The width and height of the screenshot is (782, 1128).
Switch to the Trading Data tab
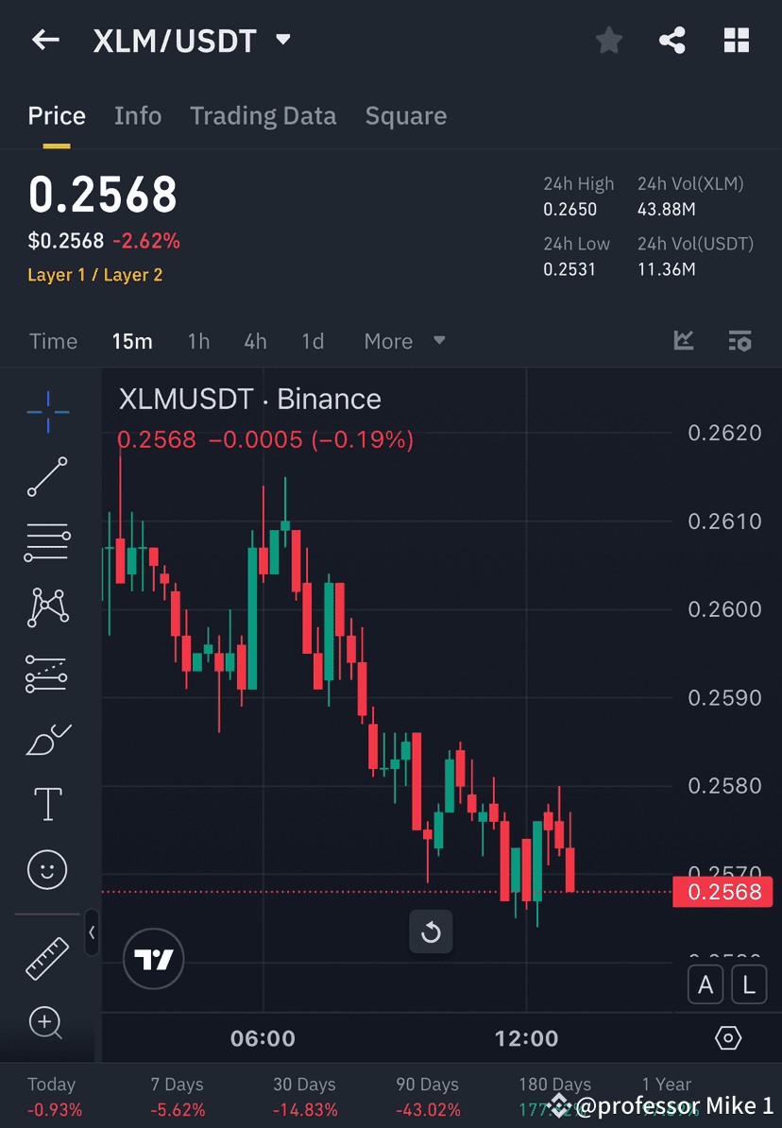tap(263, 115)
